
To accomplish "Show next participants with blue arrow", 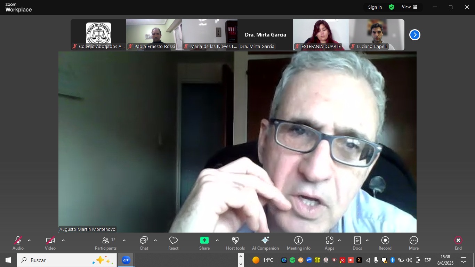I will [414, 35].
